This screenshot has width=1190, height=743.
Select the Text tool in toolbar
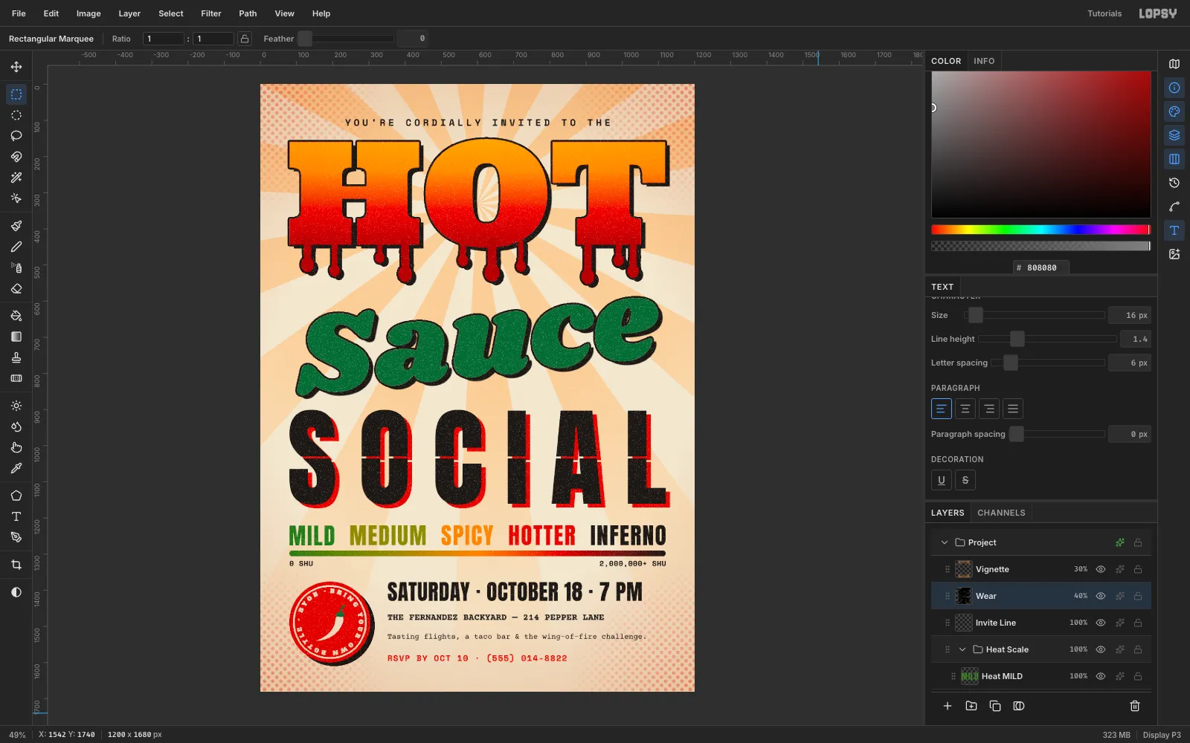(16, 516)
